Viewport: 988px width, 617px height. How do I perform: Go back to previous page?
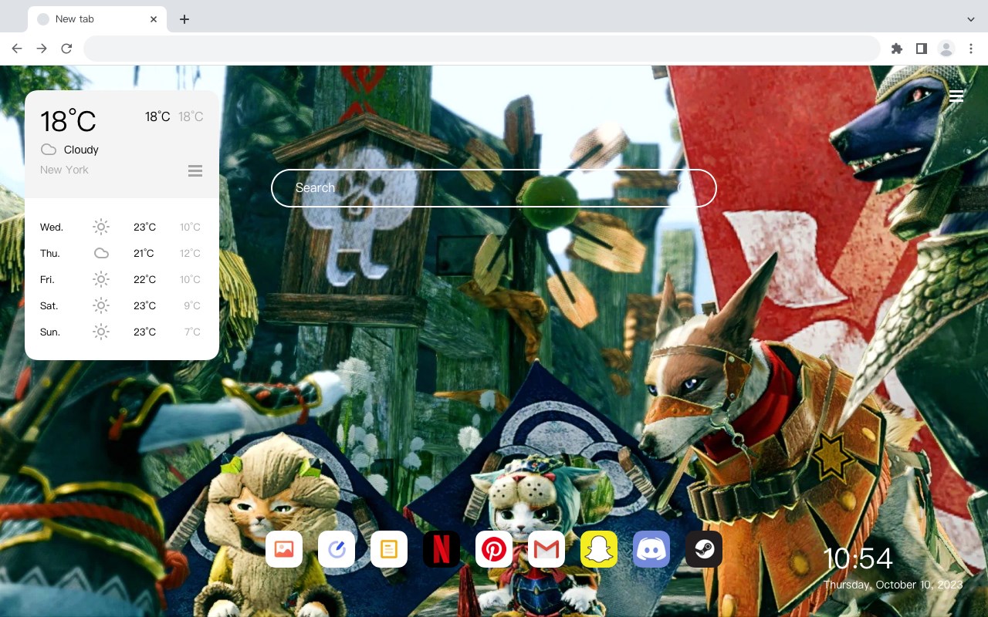click(17, 49)
